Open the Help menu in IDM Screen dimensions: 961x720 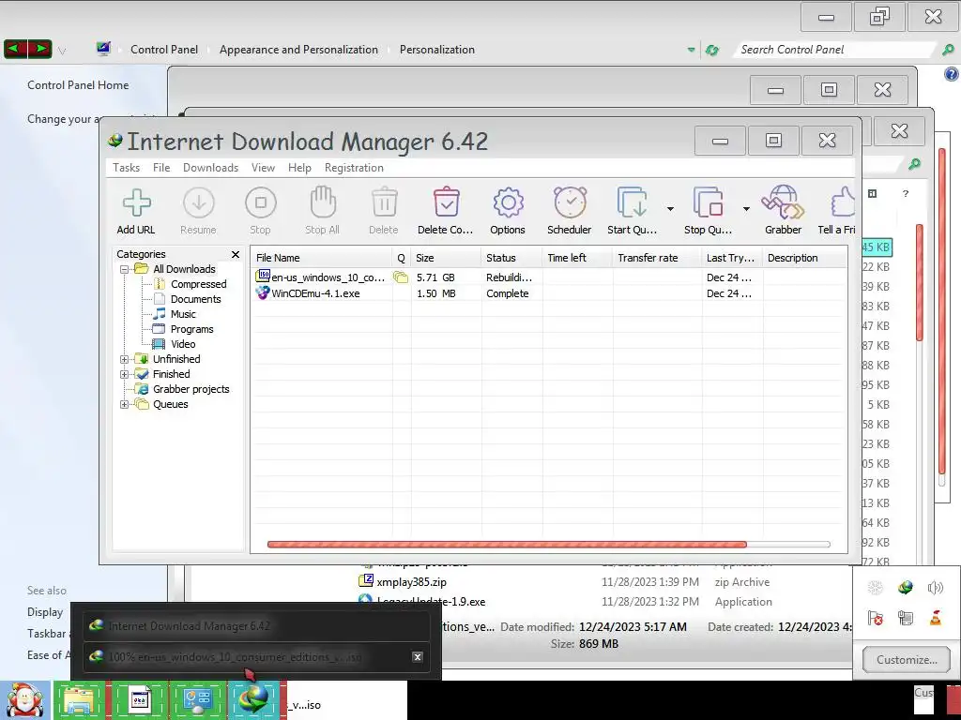tap(299, 168)
